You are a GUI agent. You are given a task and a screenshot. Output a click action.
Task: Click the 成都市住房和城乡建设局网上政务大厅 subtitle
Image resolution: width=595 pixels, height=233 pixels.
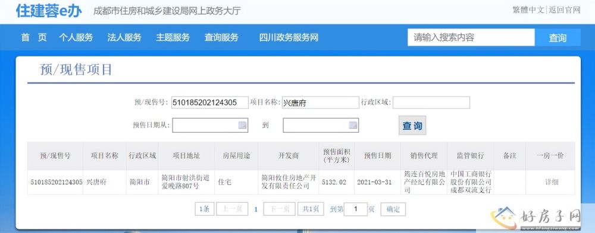pyautogui.click(x=167, y=11)
